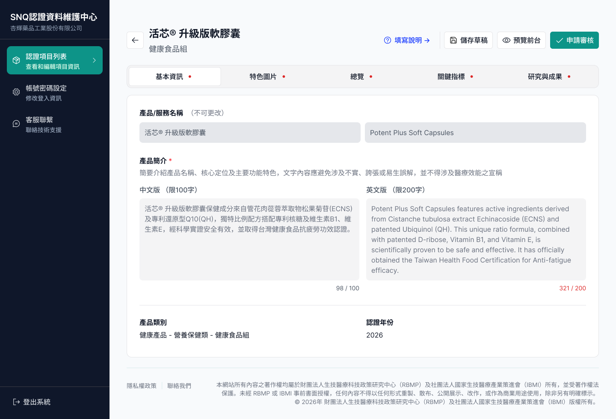The width and height of the screenshot is (616, 419).
Task: Switch to the 特色圖片 tab
Action: (263, 76)
